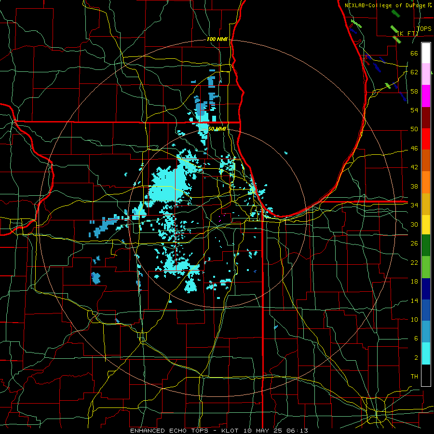
Task: Click the white swatch atop the TOPS legend
Action: 426,53
